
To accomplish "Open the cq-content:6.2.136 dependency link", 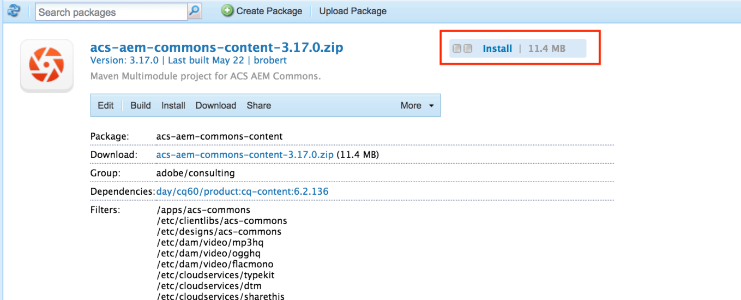I will click(x=243, y=191).
